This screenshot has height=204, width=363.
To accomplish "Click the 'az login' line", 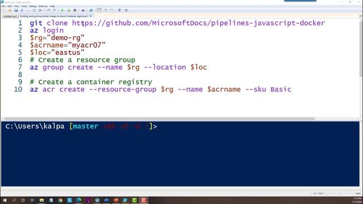I will (x=47, y=30).
